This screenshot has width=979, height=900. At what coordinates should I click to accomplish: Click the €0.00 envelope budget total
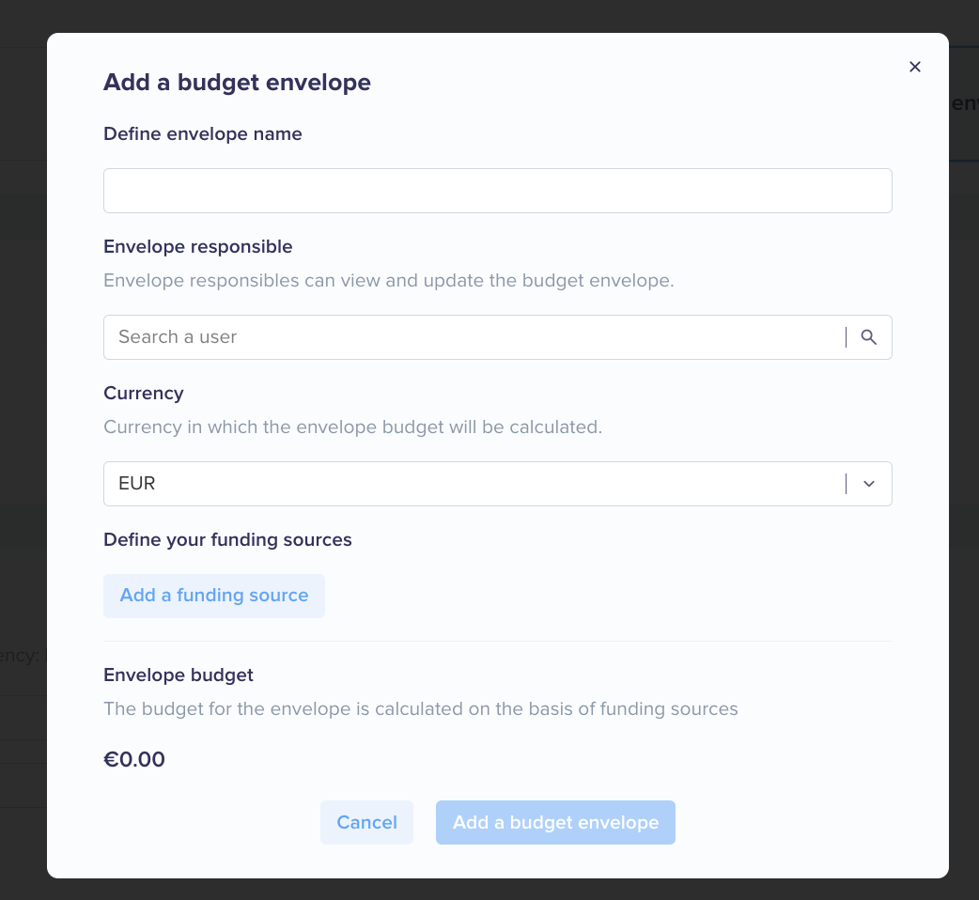click(x=134, y=760)
